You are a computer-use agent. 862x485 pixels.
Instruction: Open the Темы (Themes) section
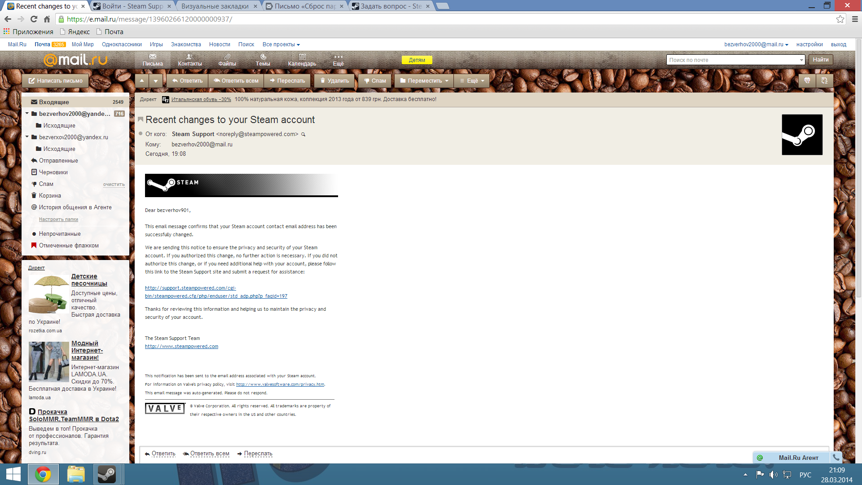[263, 60]
